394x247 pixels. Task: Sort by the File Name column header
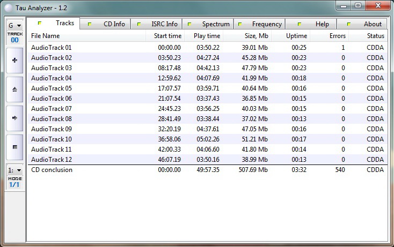coord(86,36)
